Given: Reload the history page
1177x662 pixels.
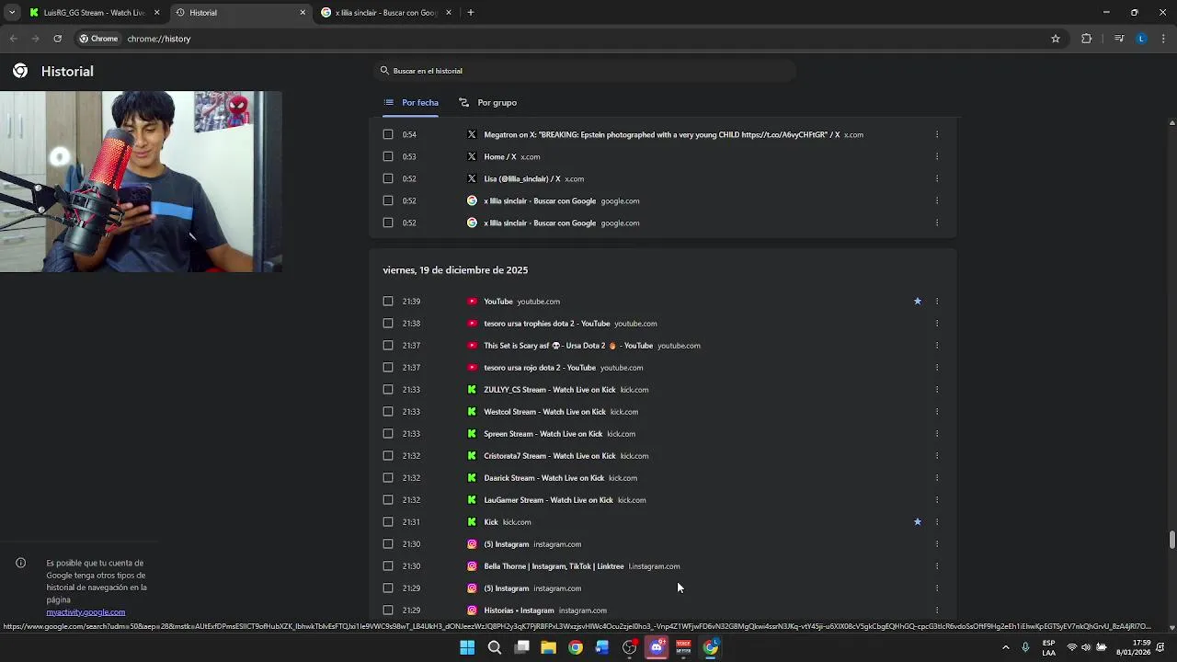Looking at the screenshot, I should [x=57, y=39].
